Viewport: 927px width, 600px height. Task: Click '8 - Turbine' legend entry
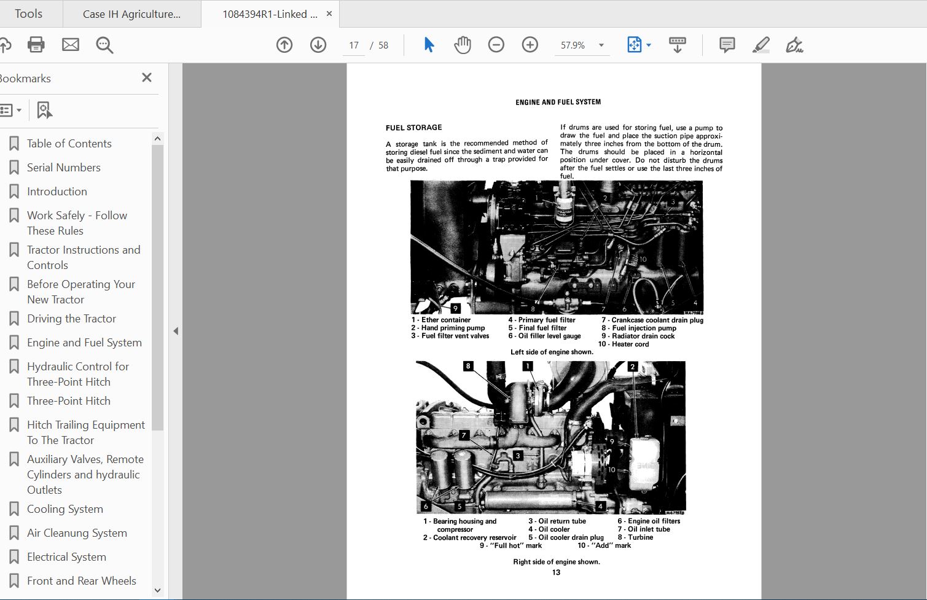click(x=635, y=537)
